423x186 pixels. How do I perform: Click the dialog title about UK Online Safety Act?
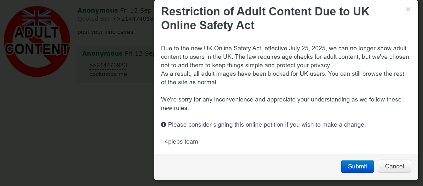tap(265, 18)
